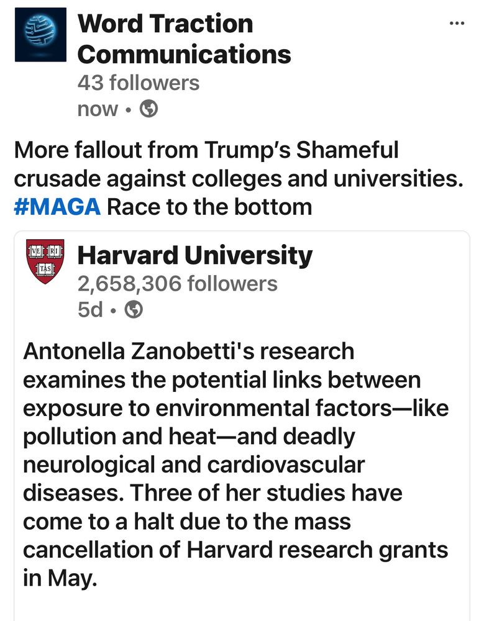Click the 'Race to the bottom' text

[x=209, y=207]
